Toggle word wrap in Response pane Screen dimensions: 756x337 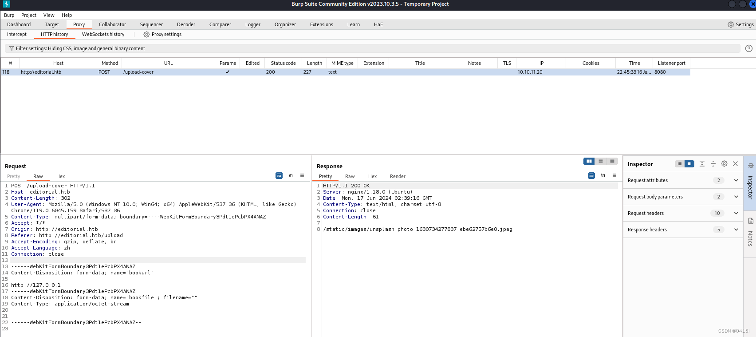[591, 176]
